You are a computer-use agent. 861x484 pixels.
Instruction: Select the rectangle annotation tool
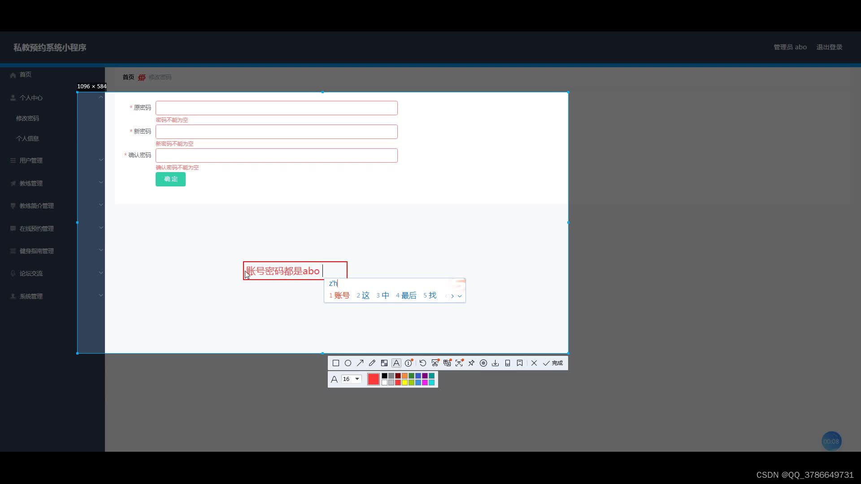point(336,363)
